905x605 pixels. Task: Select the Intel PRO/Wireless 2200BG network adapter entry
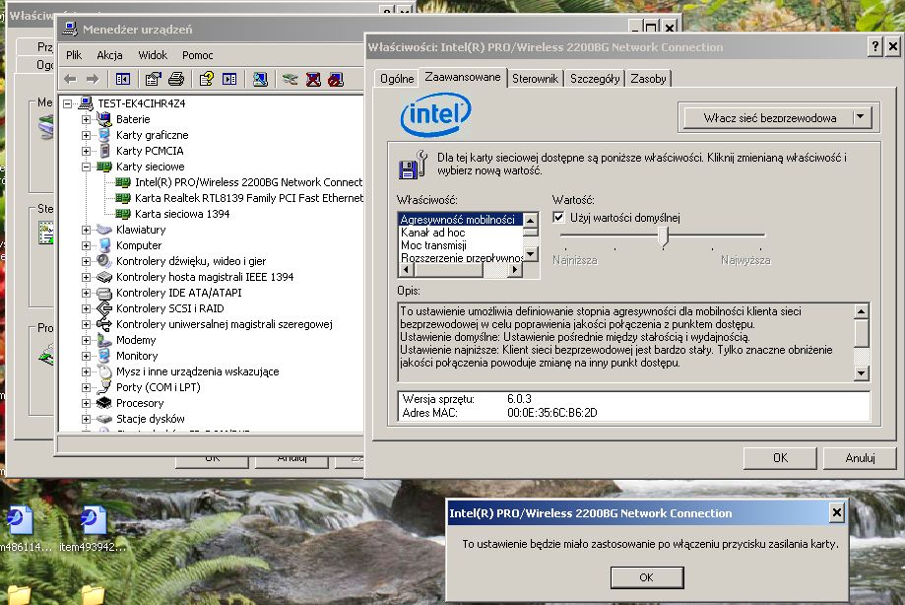pos(242,182)
